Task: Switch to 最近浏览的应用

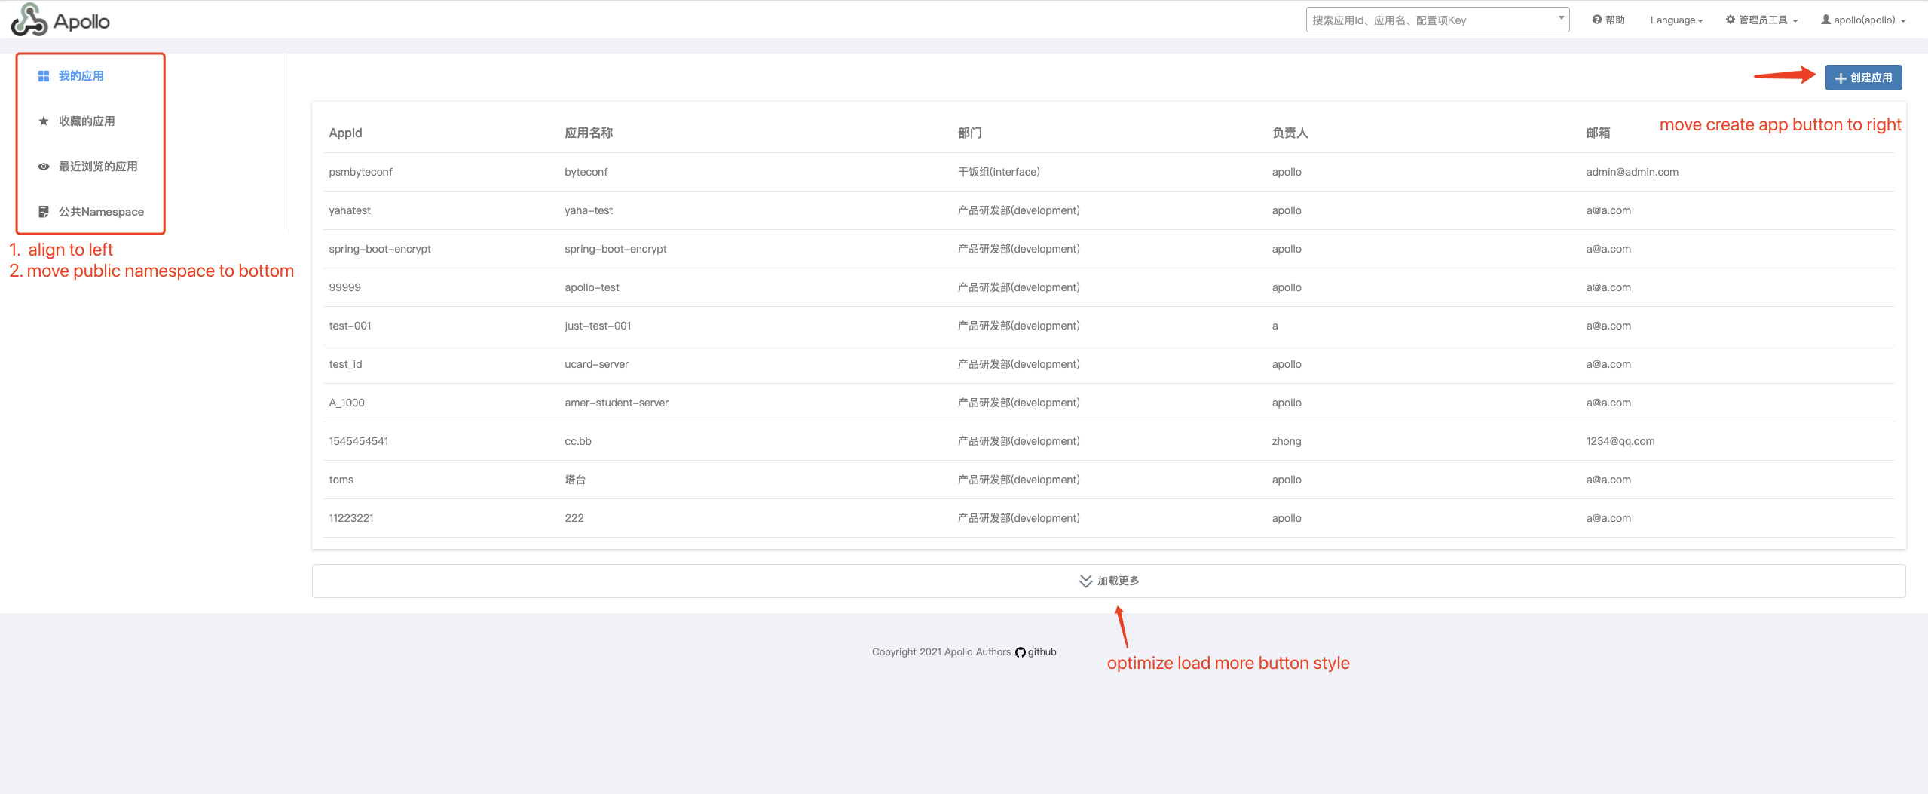Action: click(98, 167)
